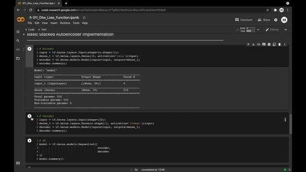
Task: Open the Runtime menu
Action: click(65, 23)
